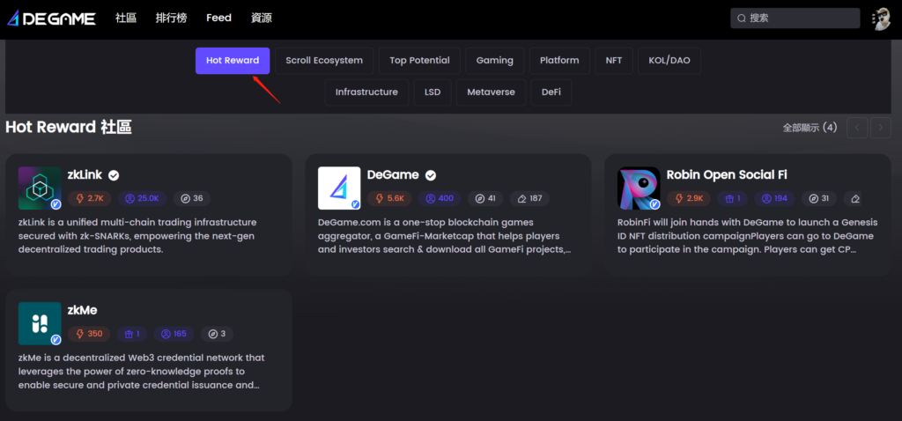The height and width of the screenshot is (421, 902).
Task: Select the KOL/DAO category tab
Action: click(669, 61)
